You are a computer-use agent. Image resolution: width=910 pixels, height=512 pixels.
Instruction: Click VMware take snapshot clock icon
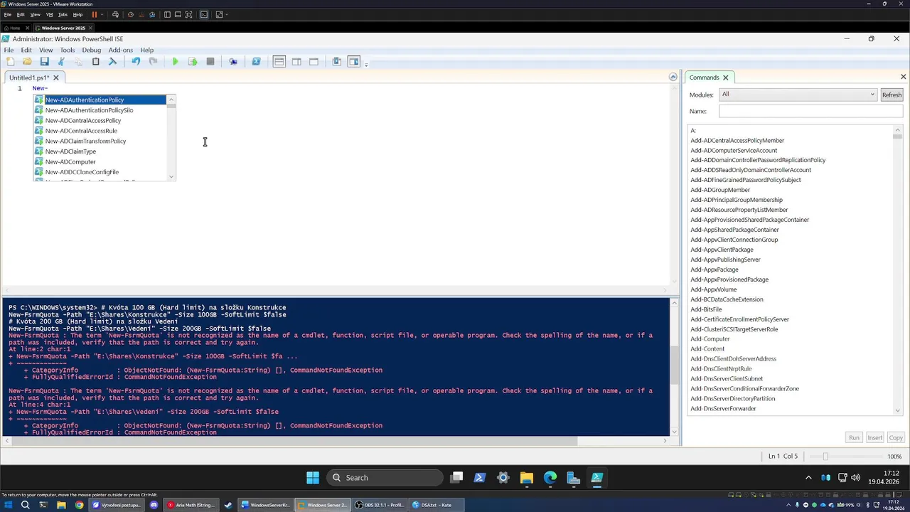[x=130, y=14]
